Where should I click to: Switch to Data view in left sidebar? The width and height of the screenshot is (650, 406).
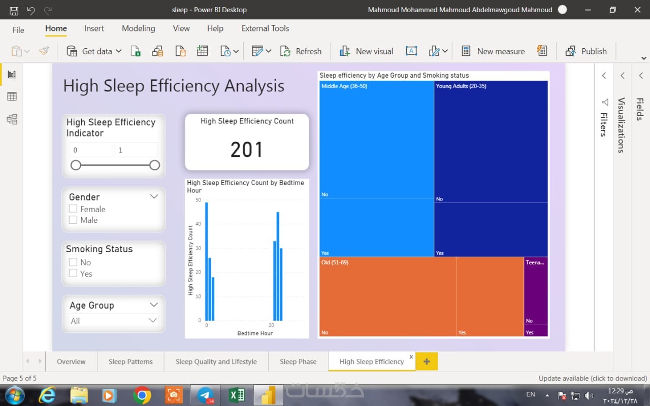point(12,96)
